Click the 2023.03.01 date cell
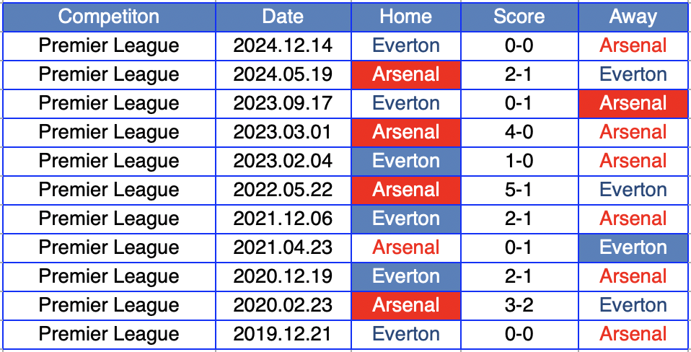This screenshot has height=352, width=691. point(283,132)
